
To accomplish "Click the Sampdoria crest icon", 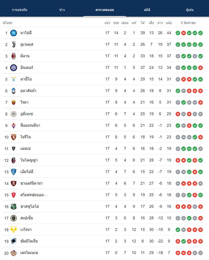I will [13, 241].
